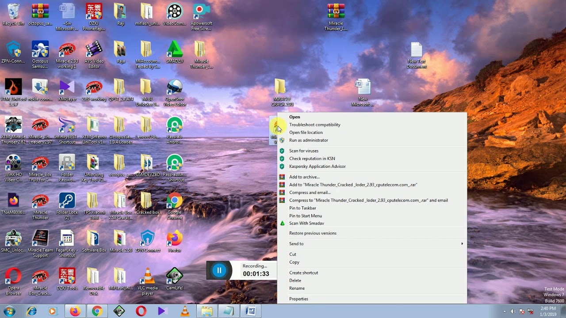Select Pin to Start Menu

(x=372, y=216)
